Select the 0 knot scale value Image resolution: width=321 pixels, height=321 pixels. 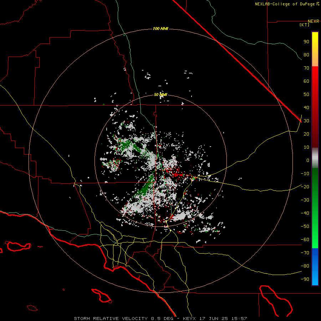point(308,160)
